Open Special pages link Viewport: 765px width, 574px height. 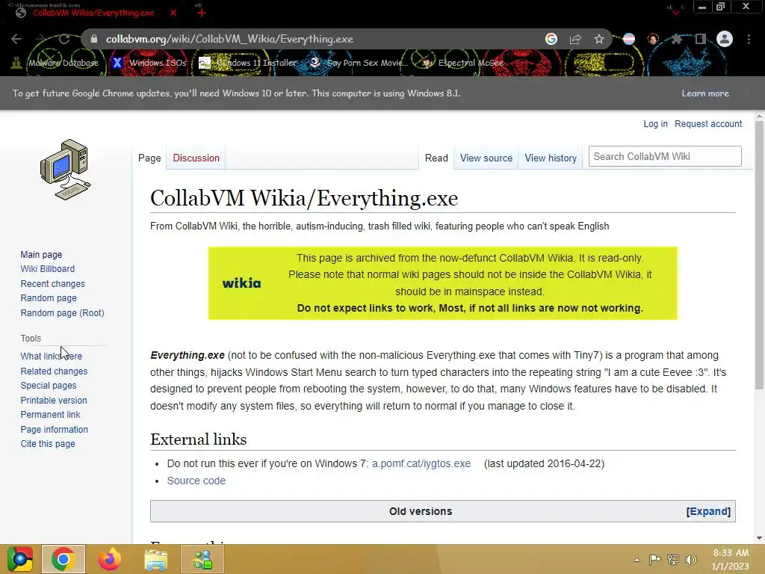click(49, 386)
